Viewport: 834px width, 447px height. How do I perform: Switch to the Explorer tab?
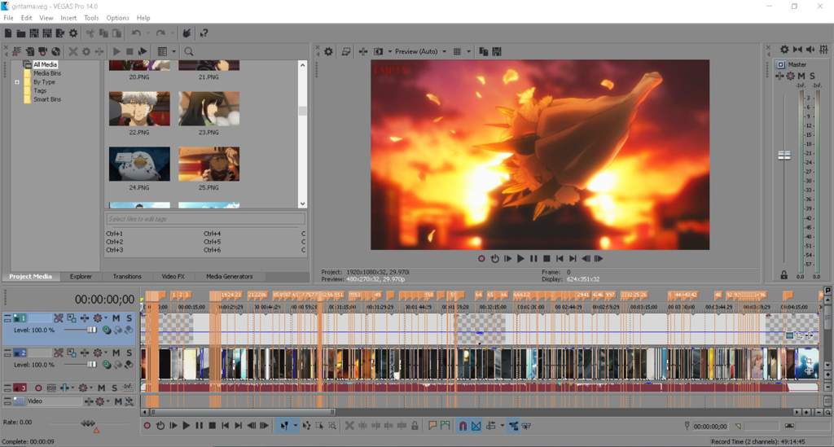coord(81,276)
